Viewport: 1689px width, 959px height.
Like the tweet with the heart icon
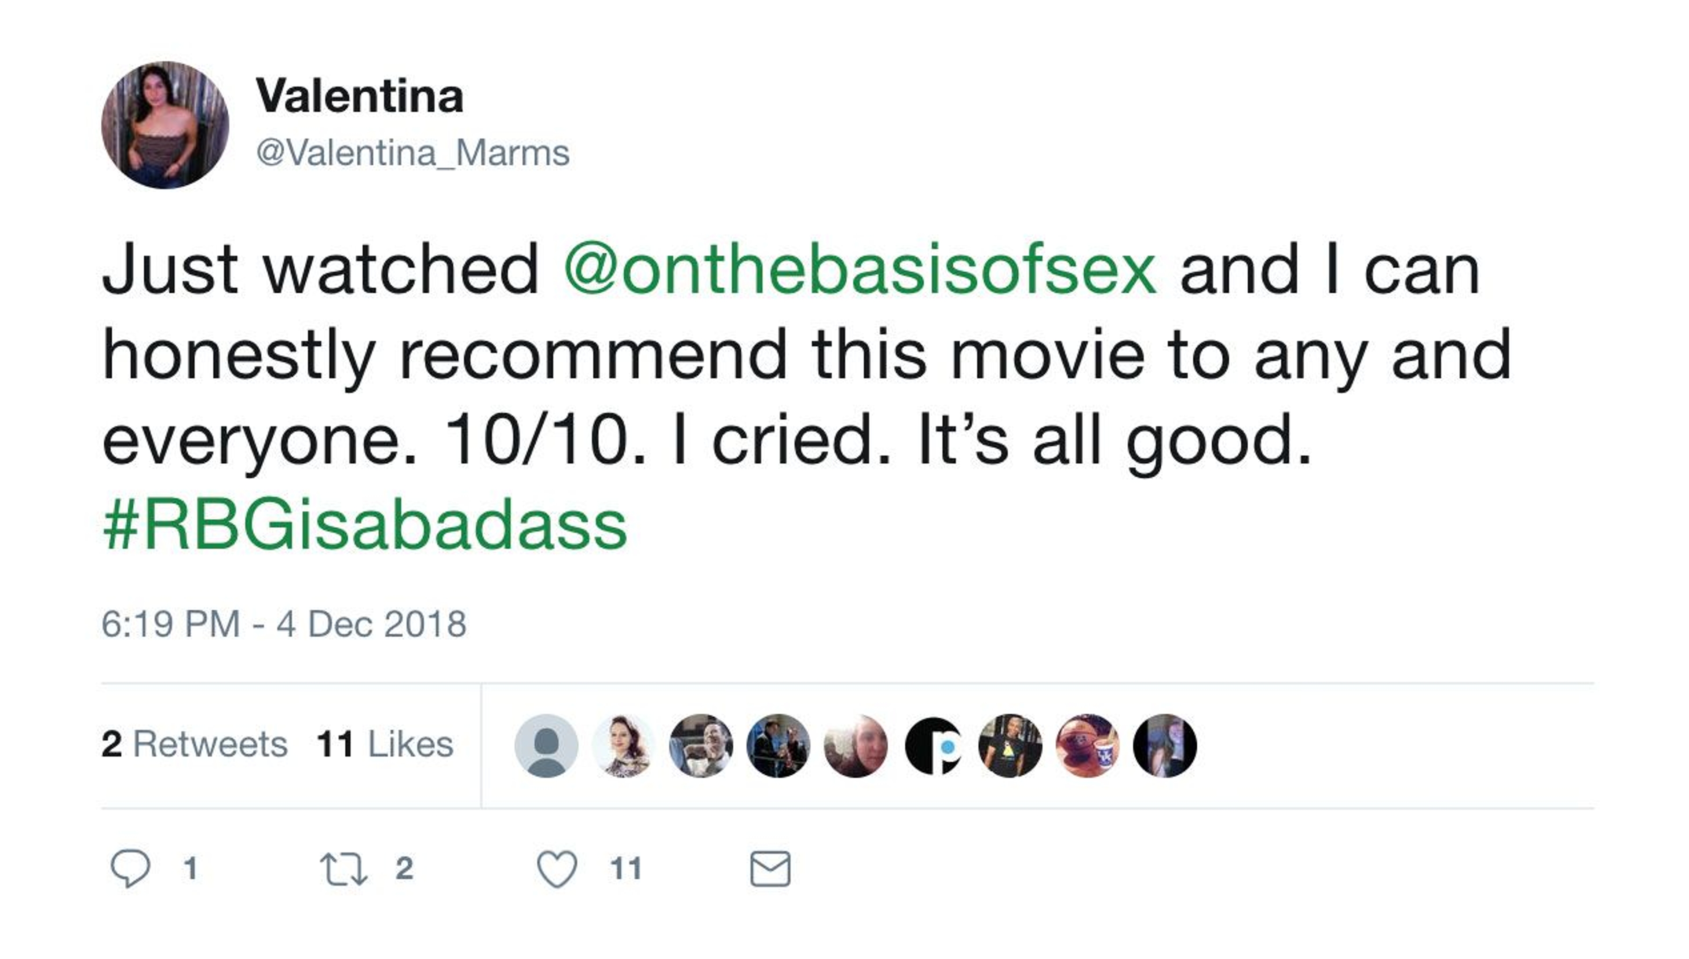coord(558,869)
